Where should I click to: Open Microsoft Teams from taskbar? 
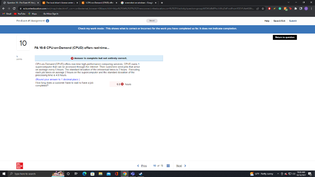click(x=133, y=174)
